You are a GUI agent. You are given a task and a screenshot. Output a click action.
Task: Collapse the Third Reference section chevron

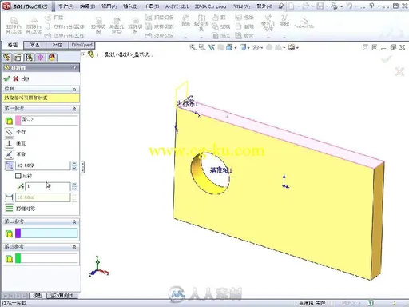pyautogui.click(x=74, y=247)
